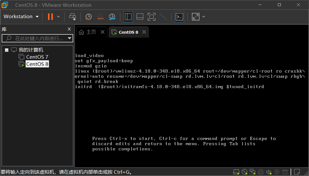Image resolution: width=309 pixels, height=176 pixels.
Task: Click the printer status icon
Action: (x=261, y=172)
